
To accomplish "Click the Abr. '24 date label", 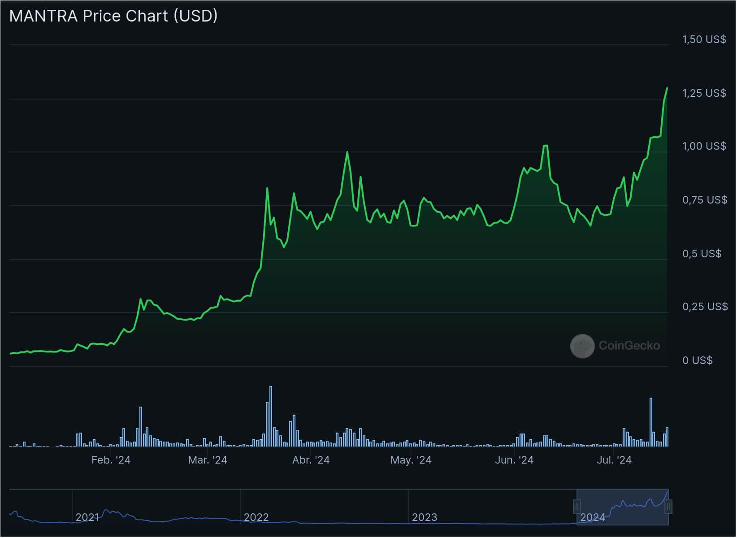I will tap(311, 460).
